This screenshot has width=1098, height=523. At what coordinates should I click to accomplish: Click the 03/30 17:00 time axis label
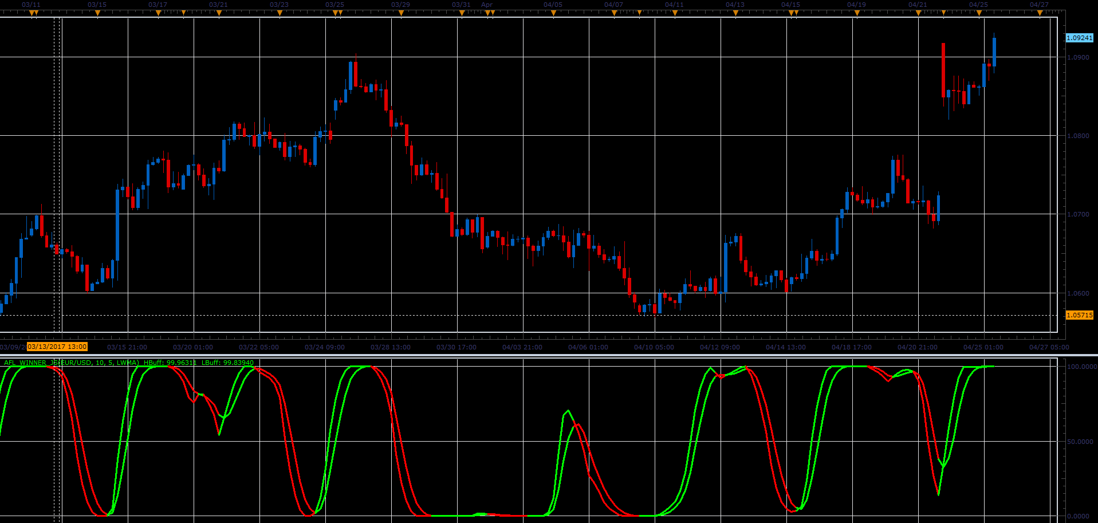click(x=456, y=347)
